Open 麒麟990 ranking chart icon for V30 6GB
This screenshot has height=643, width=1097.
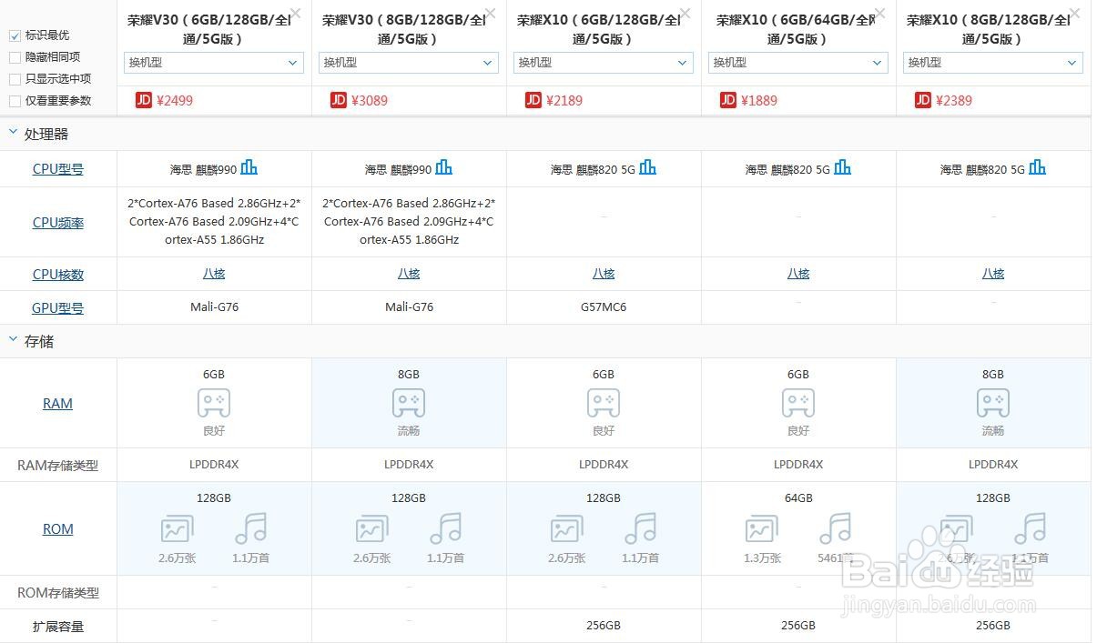point(249,167)
